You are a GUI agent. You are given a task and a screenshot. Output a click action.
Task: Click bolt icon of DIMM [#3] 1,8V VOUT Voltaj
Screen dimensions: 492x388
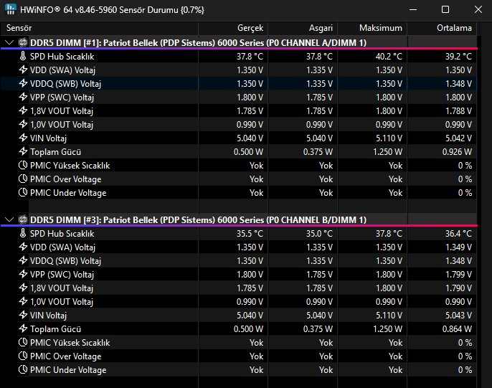tap(23, 288)
